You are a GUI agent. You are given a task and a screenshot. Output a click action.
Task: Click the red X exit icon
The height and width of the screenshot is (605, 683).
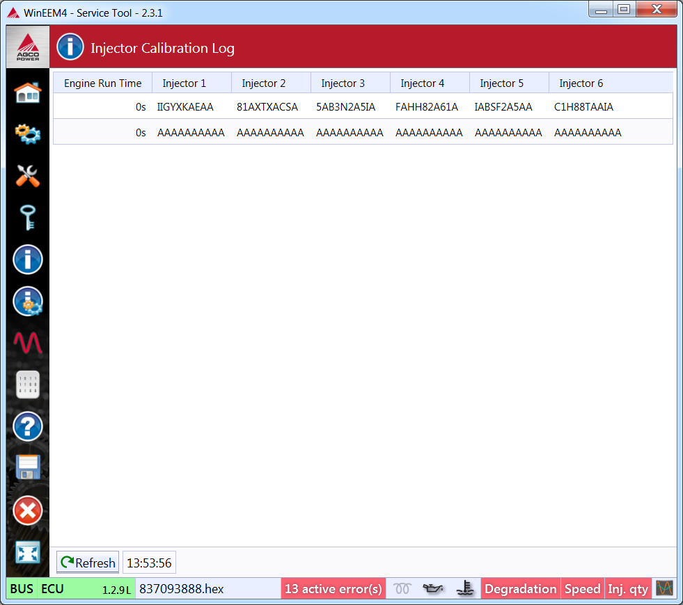click(x=28, y=510)
